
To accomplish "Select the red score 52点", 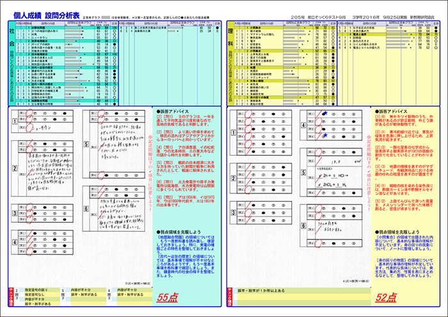I will [x=386, y=297].
